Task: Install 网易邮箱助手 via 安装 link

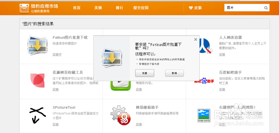Action: point(139,124)
